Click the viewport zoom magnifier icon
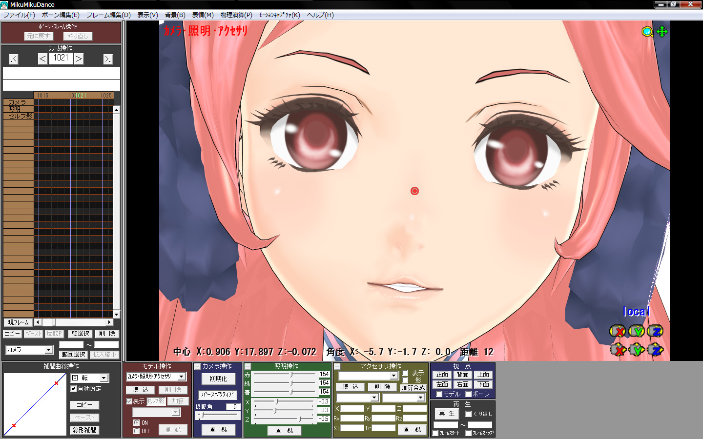The width and height of the screenshot is (703, 439). (x=647, y=32)
